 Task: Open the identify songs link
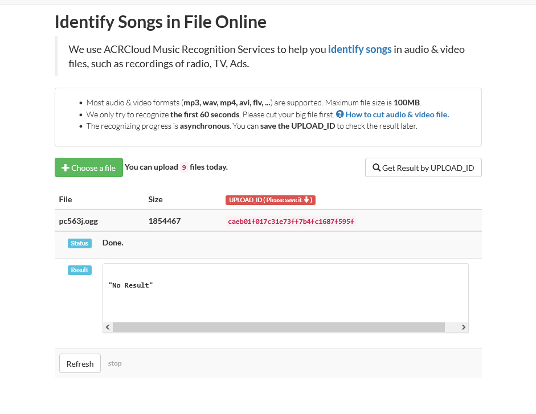(x=359, y=50)
